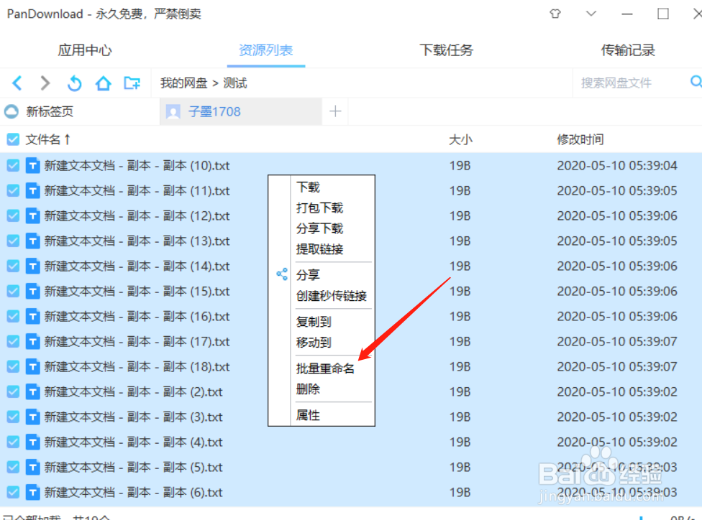Viewport: 702px width, 520px height.
Task: Open a new tab with the + button
Action: point(334,112)
